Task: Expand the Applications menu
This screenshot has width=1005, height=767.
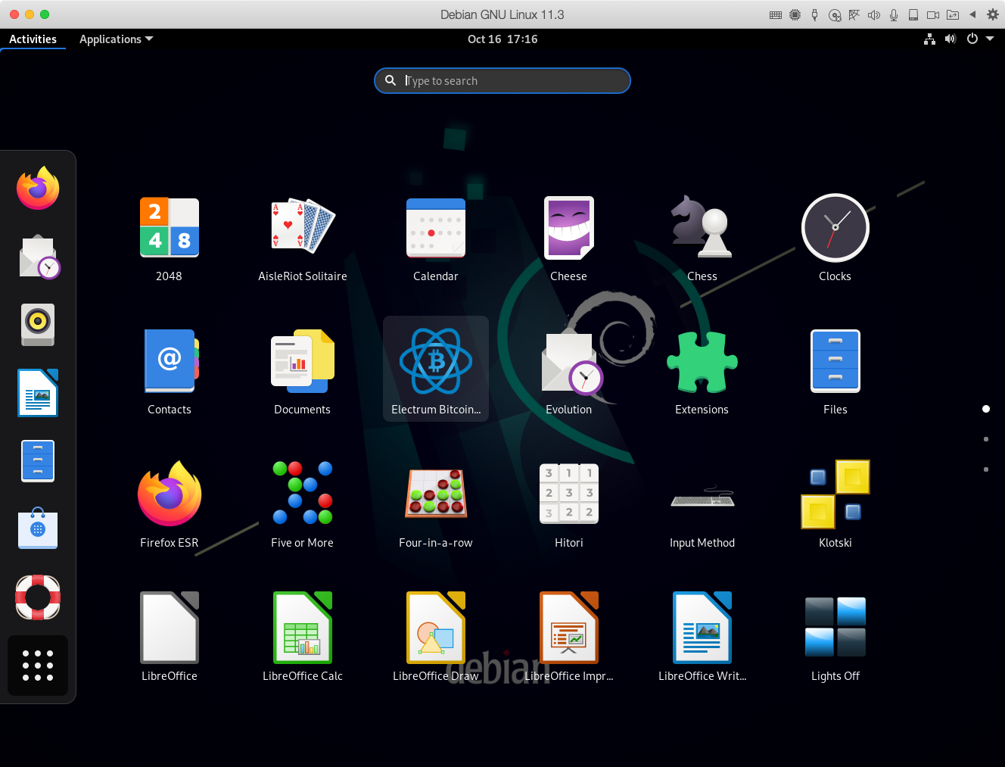Action: (x=116, y=39)
